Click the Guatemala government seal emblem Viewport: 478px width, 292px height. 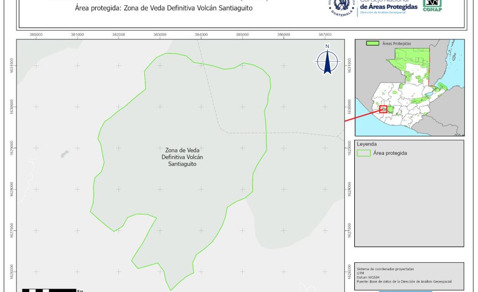(340, 6)
